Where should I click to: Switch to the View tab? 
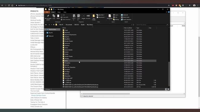65,12
